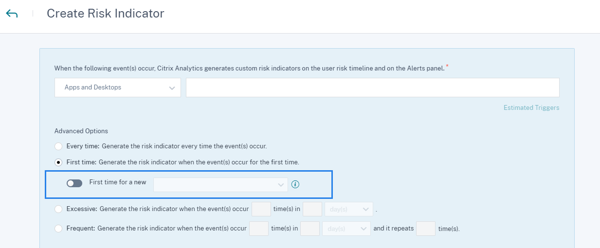Select the Every time radio option
Screen dimensions: 600x248
pos(58,146)
